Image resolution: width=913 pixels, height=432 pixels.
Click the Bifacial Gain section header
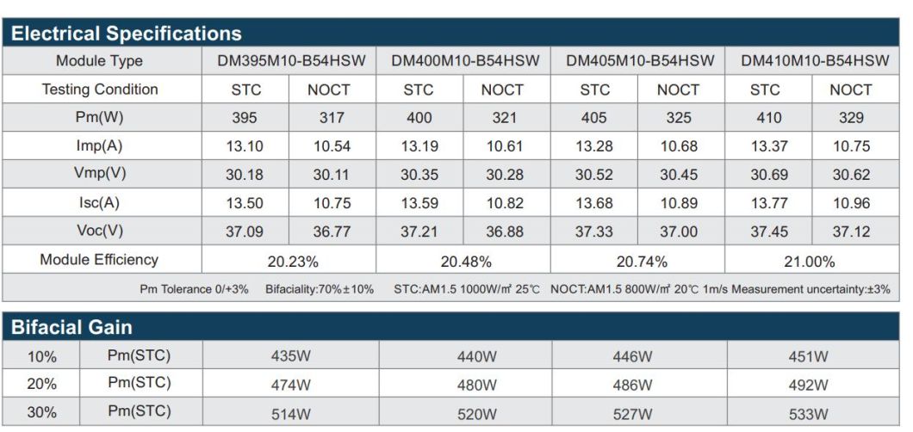pos(71,327)
